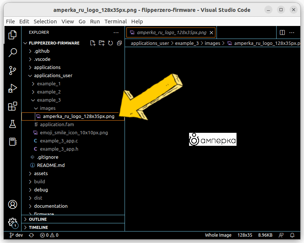Open example_3_app.c file
Viewport: 304px width, 243px height.
point(59,141)
